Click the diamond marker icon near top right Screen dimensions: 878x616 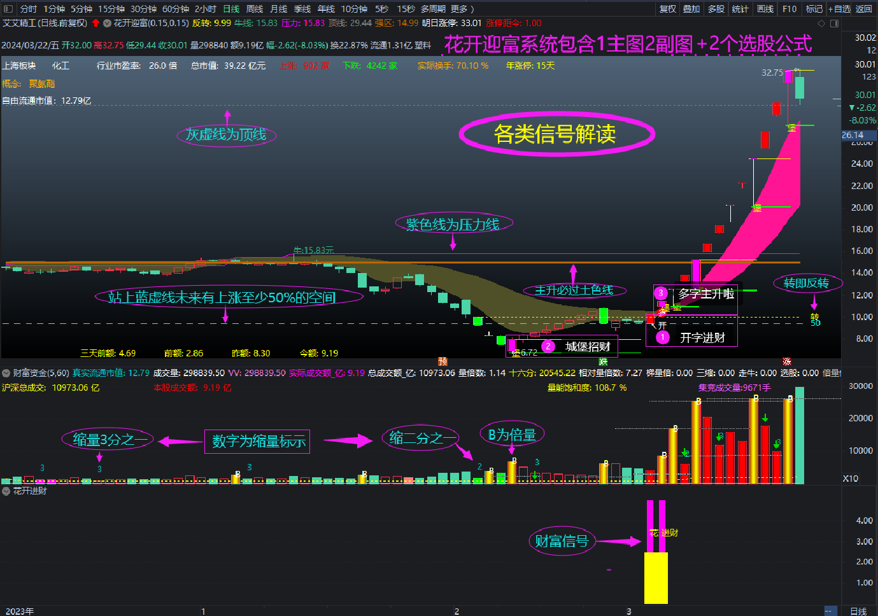(x=821, y=23)
